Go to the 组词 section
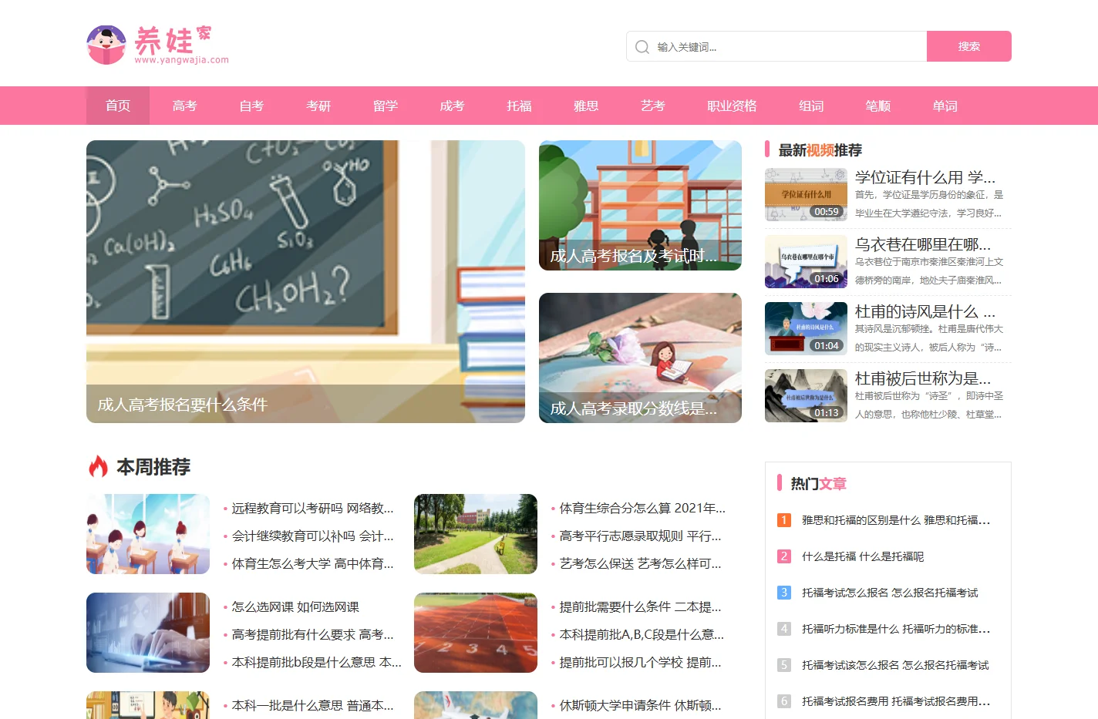This screenshot has height=719, width=1098. (x=811, y=106)
